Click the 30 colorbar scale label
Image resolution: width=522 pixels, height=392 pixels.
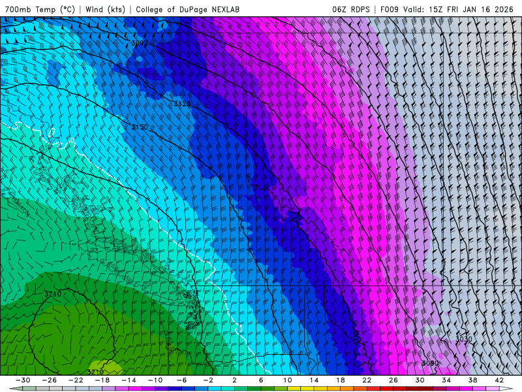click(x=420, y=380)
